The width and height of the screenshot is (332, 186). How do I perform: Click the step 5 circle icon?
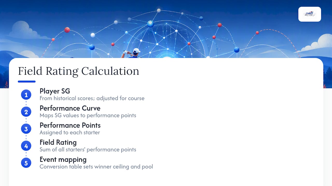26,163
